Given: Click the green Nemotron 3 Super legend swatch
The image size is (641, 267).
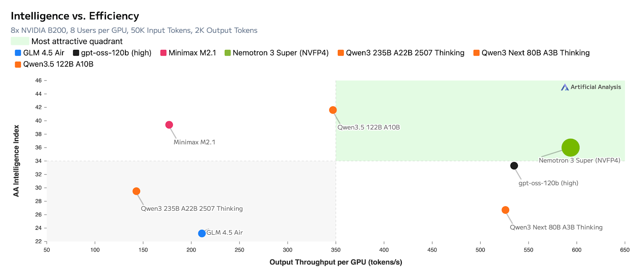Looking at the screenshot, I should pyautogui.click(x=228, y=53).
